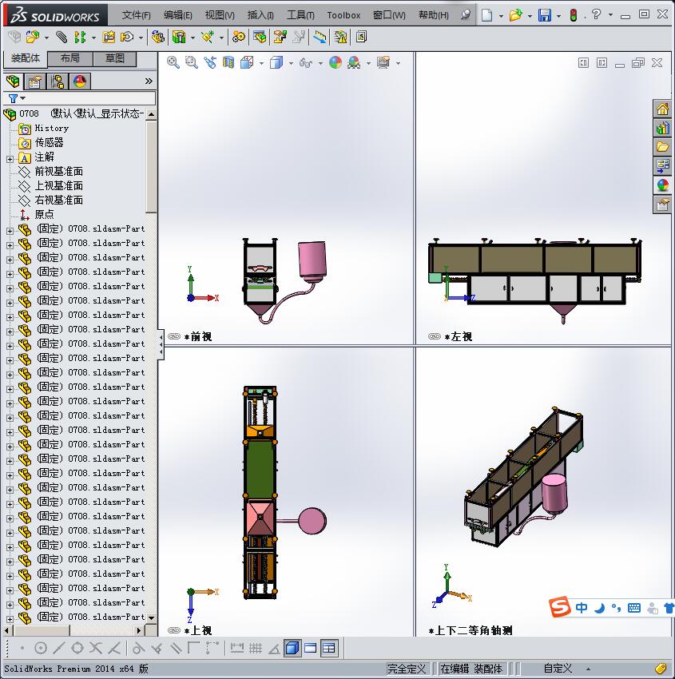The image size is (675, 679).
Task: Click the Edit Component toolbar icon
Action: 14,38
